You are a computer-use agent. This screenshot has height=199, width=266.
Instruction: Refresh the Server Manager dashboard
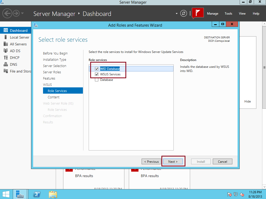[183, 13]
